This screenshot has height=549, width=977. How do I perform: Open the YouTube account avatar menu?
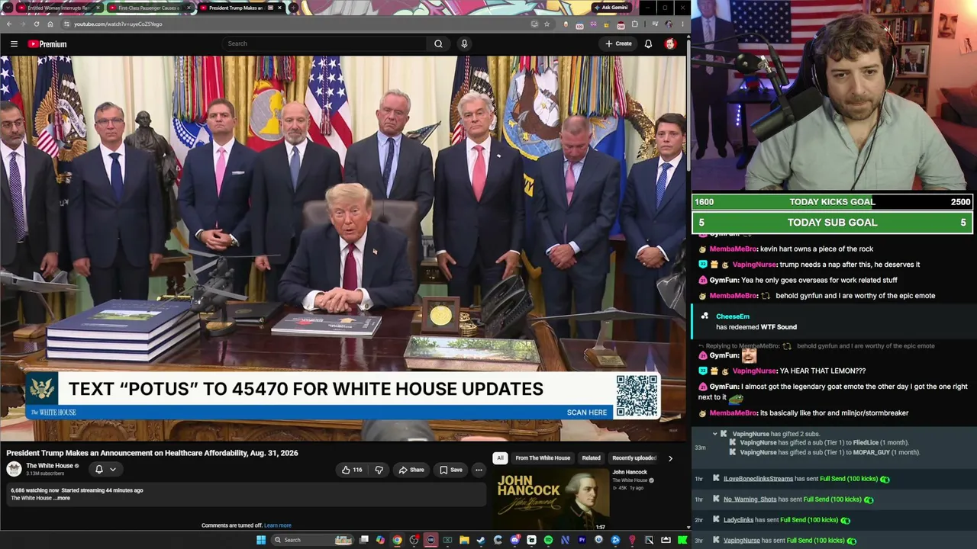(x=670, y=43)
